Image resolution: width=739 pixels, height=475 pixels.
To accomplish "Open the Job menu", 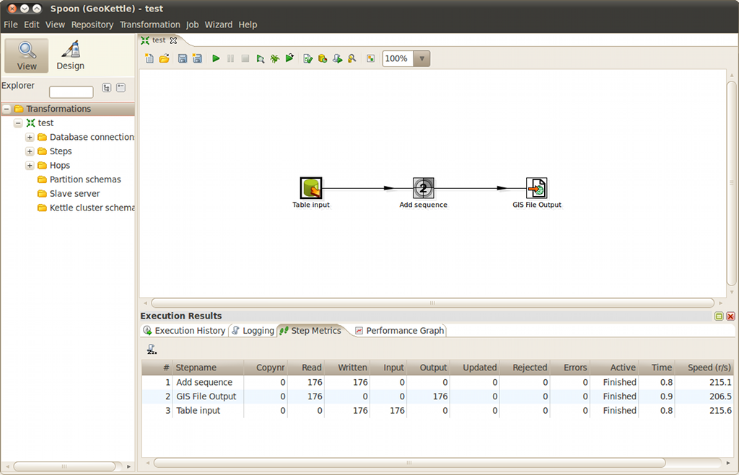I will [x=192, y=25].
